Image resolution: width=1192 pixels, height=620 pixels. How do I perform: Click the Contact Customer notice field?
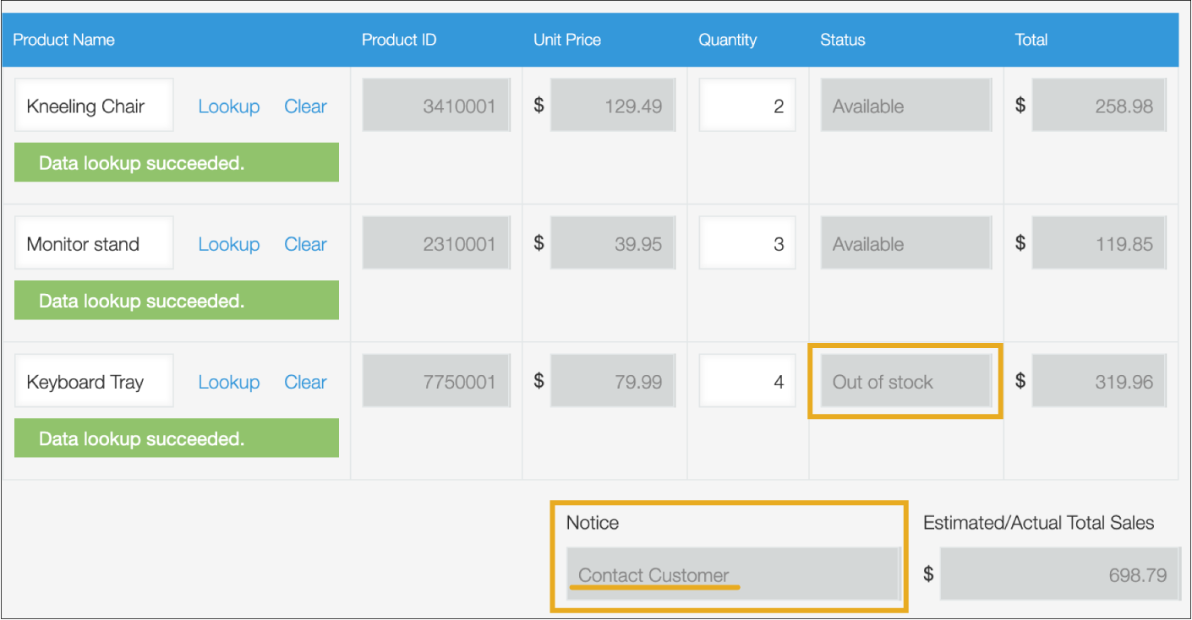pos(733,574)
